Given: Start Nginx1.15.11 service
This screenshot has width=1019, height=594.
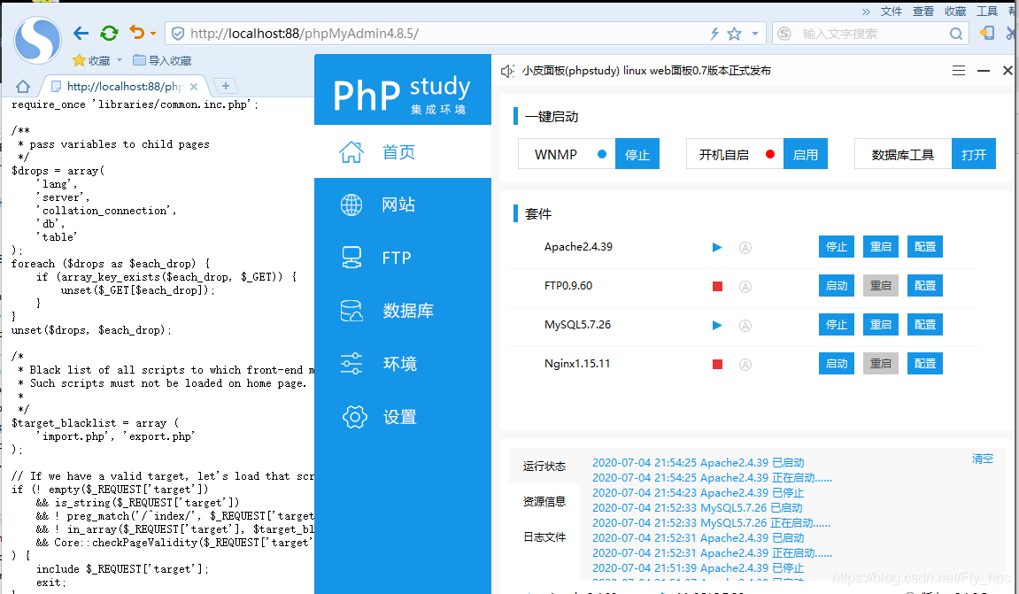Looking at the screenshot, I should click(x=837, y=363).
